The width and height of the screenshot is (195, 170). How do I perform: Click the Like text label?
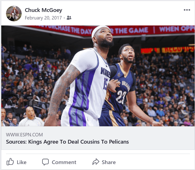pyautogui.click(x=22, y=162)
